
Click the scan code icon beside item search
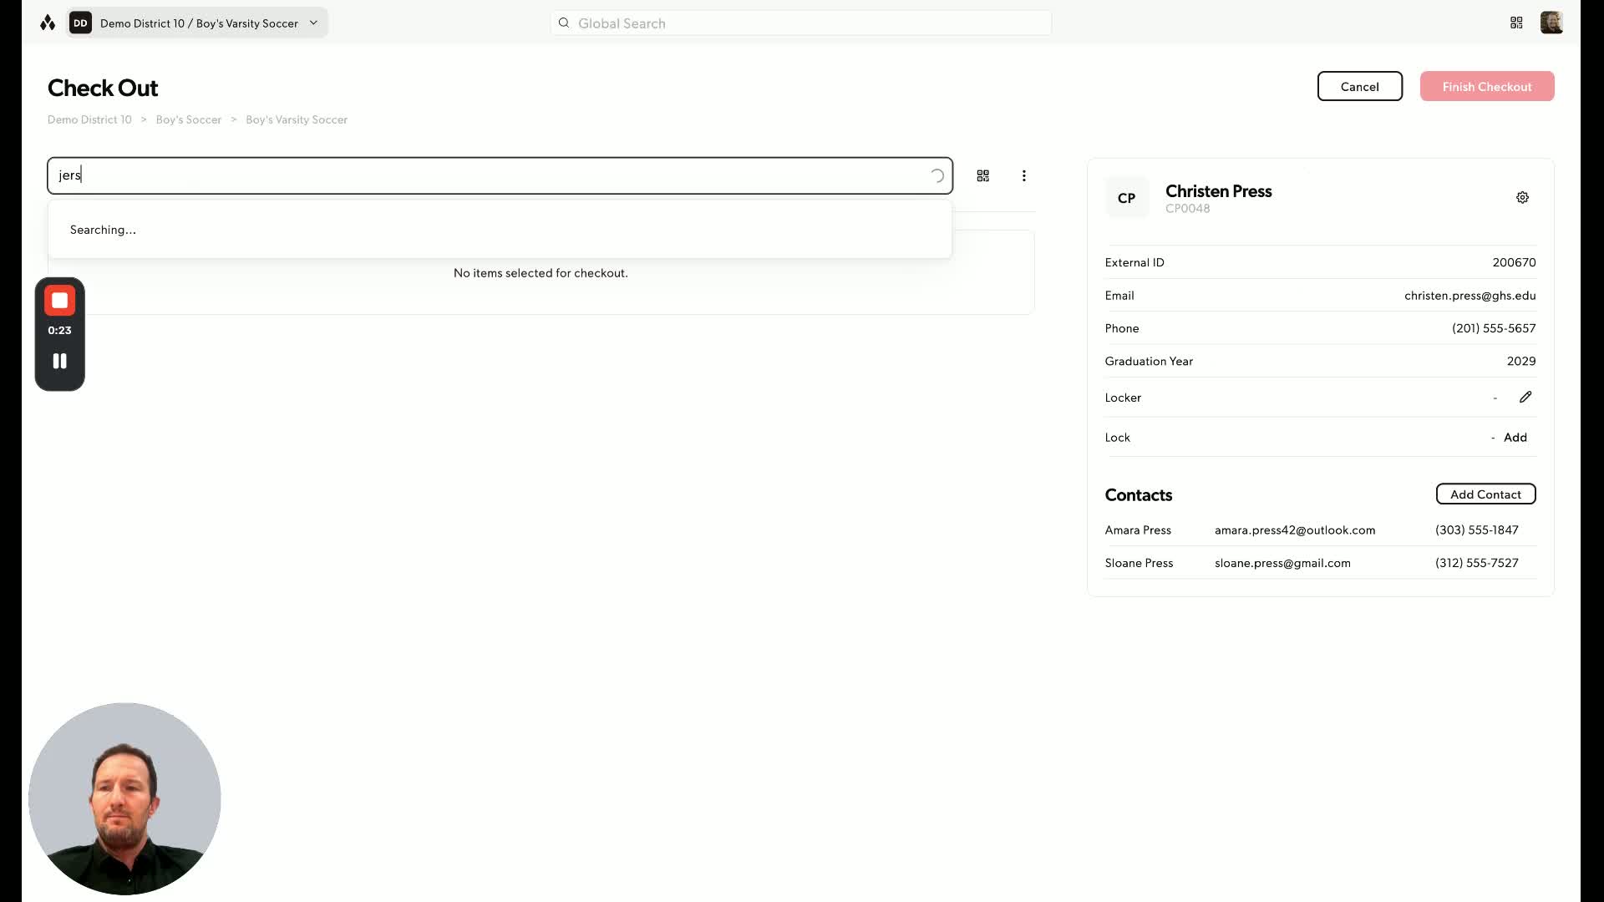(x=982, y=175)
